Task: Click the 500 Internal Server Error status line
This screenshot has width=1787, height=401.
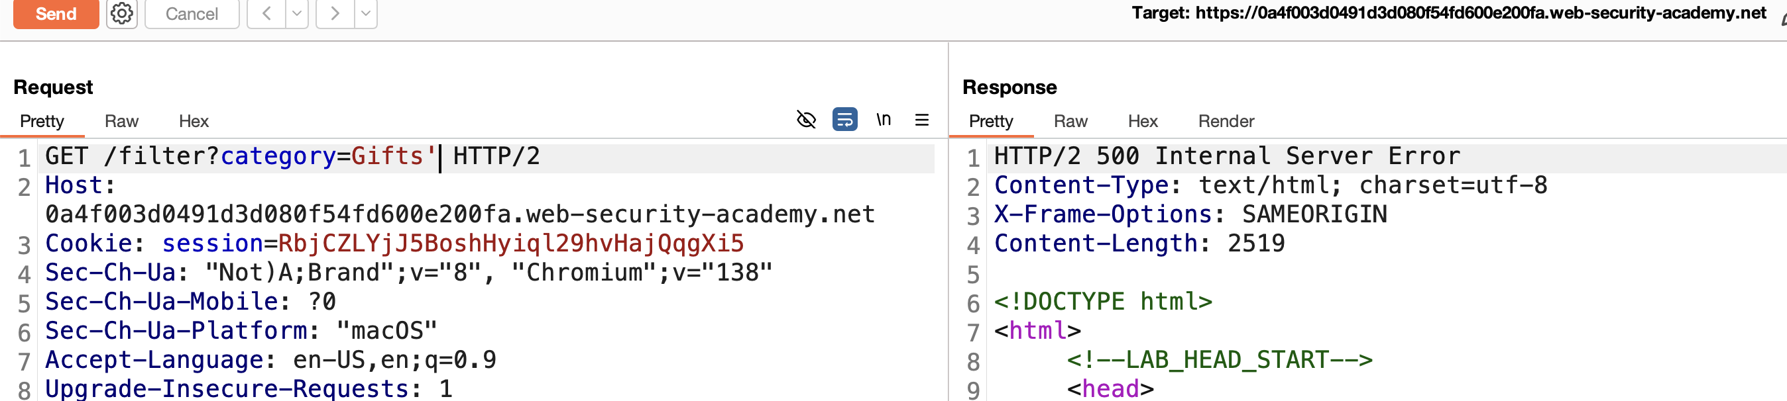Action: [x=1226, y=157]
